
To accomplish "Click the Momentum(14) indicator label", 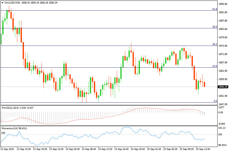I will tap(10, 128).
